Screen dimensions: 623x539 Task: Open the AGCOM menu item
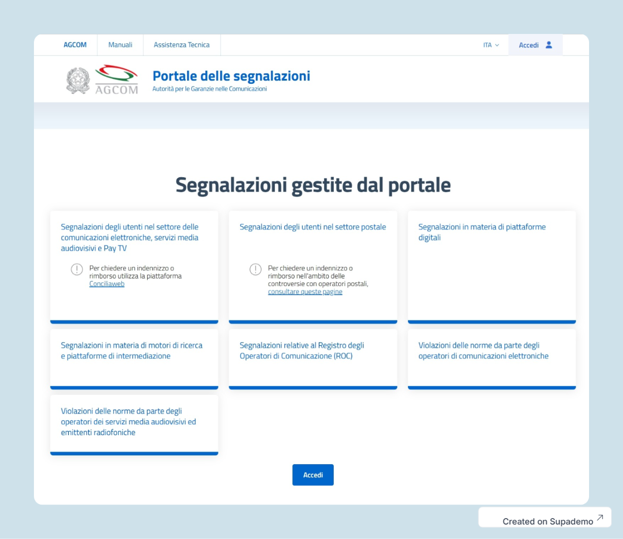(x=75, y=45)
